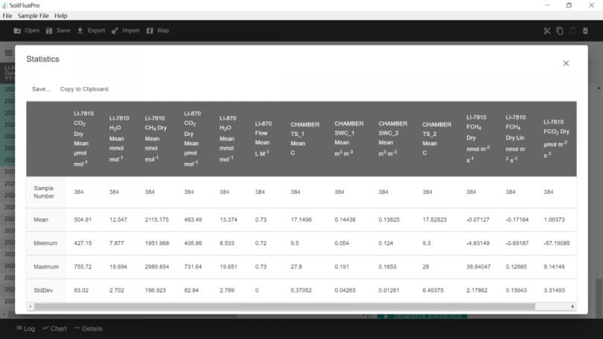
Task: Click Save... in Statistics dialog
Action: click(x=41, y=89)
